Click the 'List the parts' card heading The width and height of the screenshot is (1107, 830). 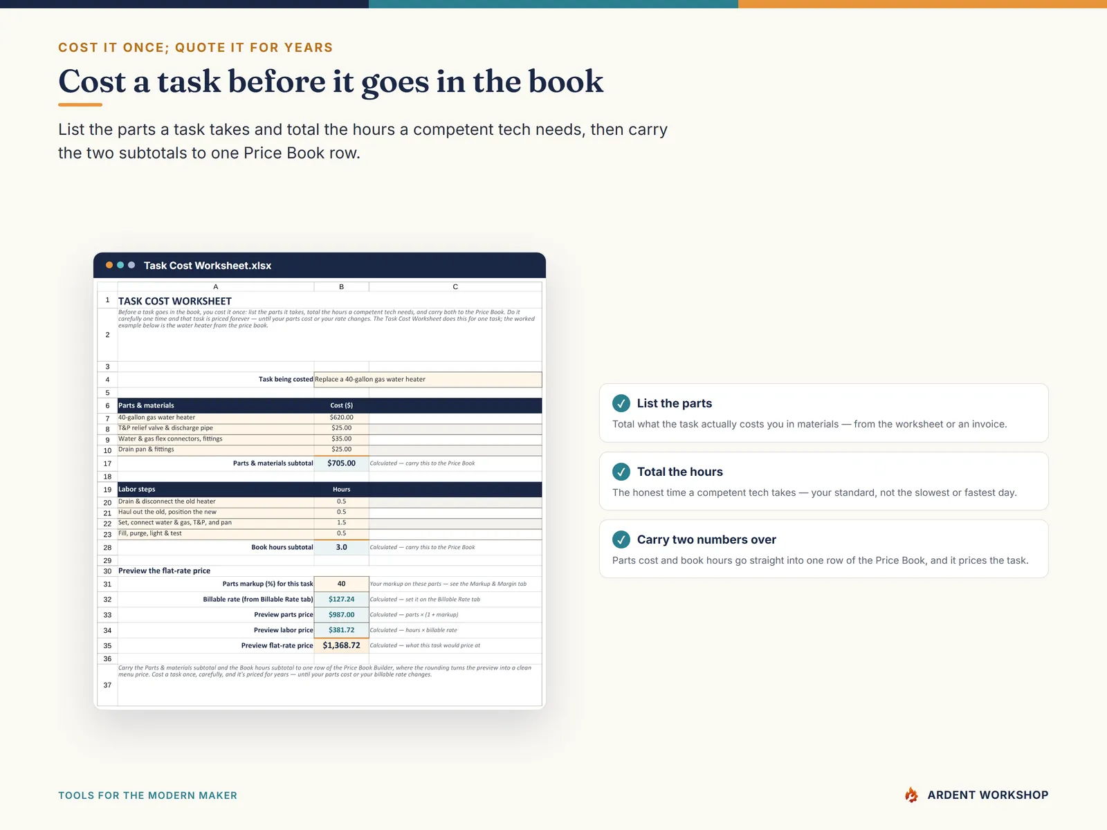(x=675, y=403)
